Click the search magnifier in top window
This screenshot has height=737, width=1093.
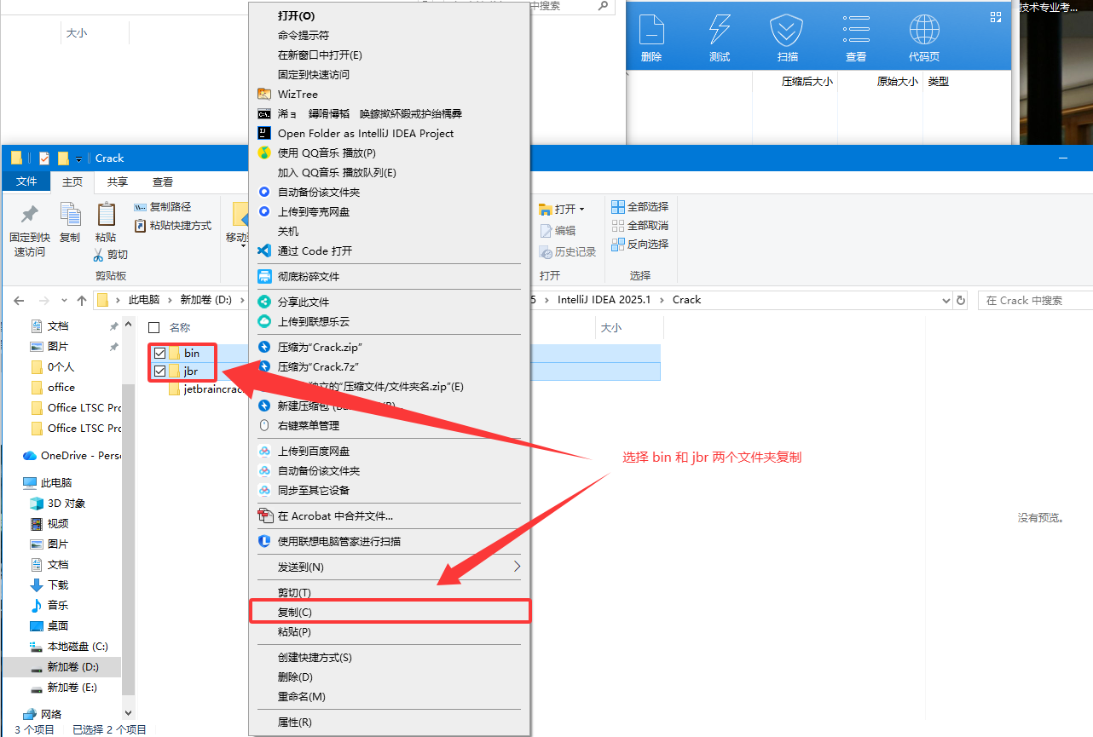point(603,6)
